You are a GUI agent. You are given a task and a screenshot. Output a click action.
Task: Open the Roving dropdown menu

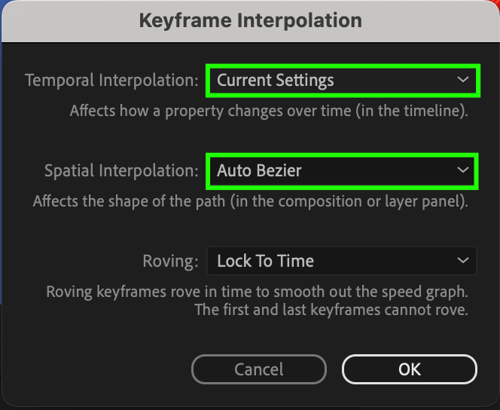[342, 262]
